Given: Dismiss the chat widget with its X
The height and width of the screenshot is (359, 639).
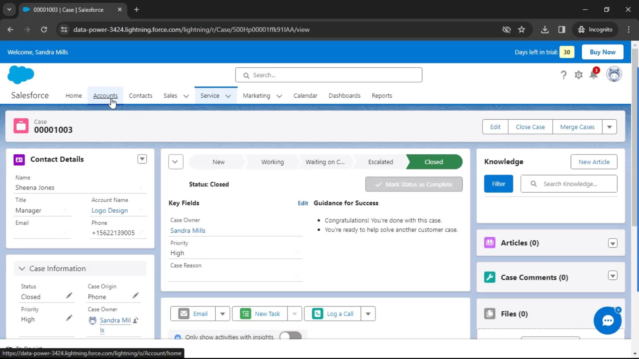Looking at the screenshot, I should [x=618, y=310].
